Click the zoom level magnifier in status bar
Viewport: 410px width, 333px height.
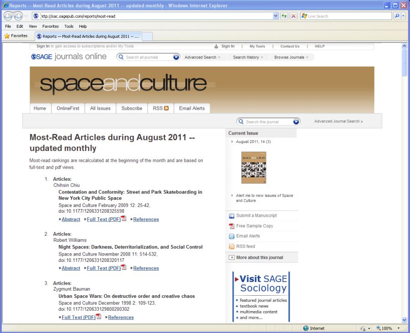tap(379, 328)
